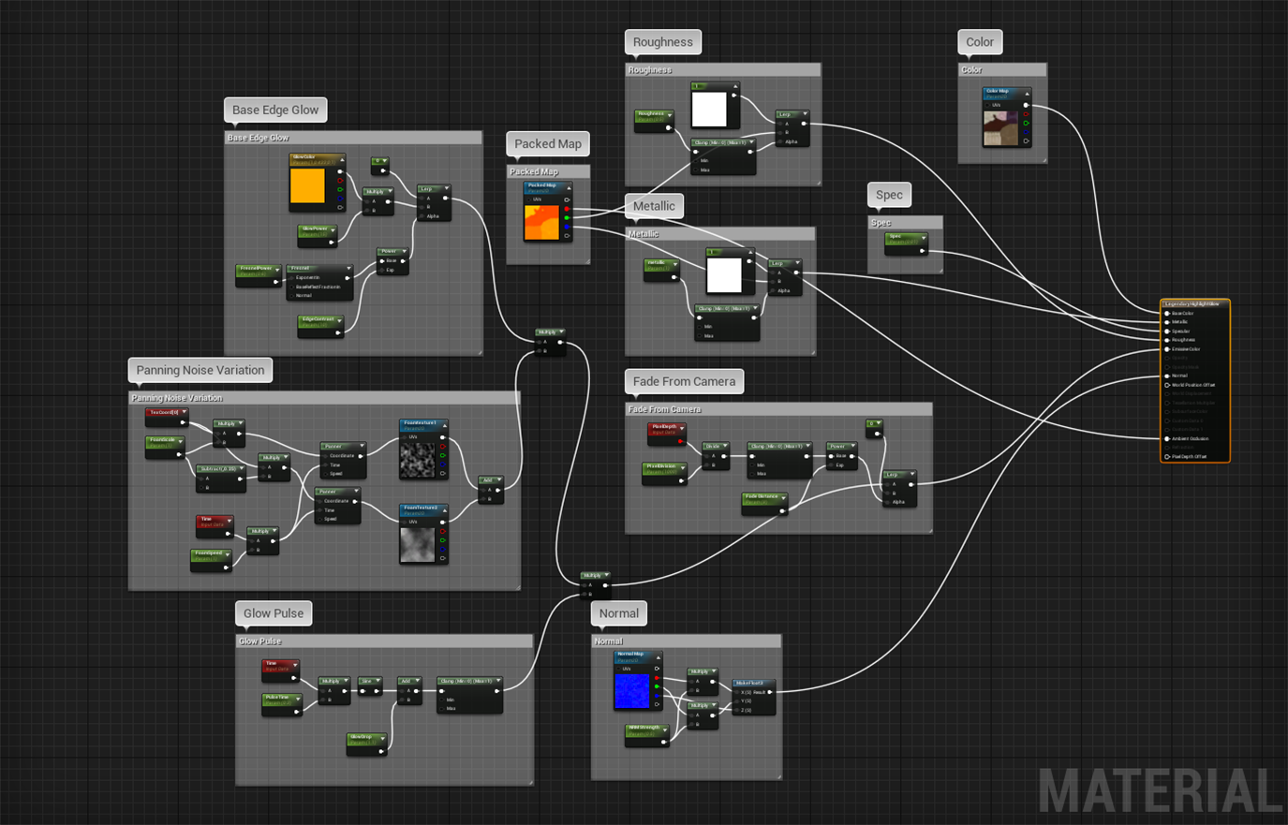Click Packed Map blue channel output pin

(x=567, y=227)
